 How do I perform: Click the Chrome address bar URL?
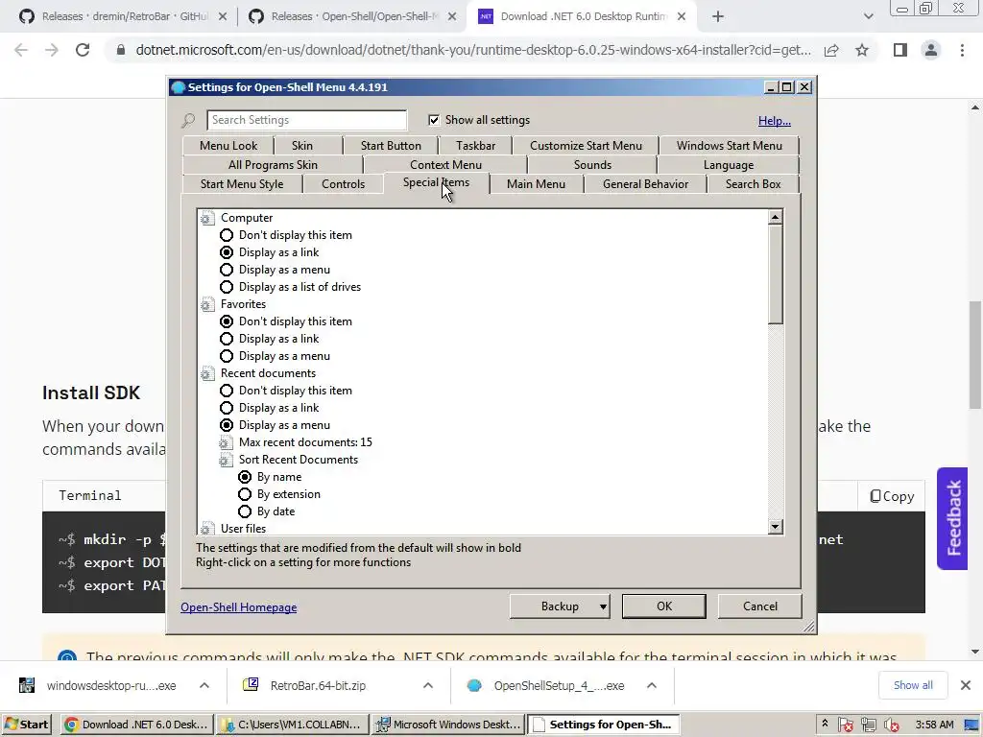click(472, 50)
